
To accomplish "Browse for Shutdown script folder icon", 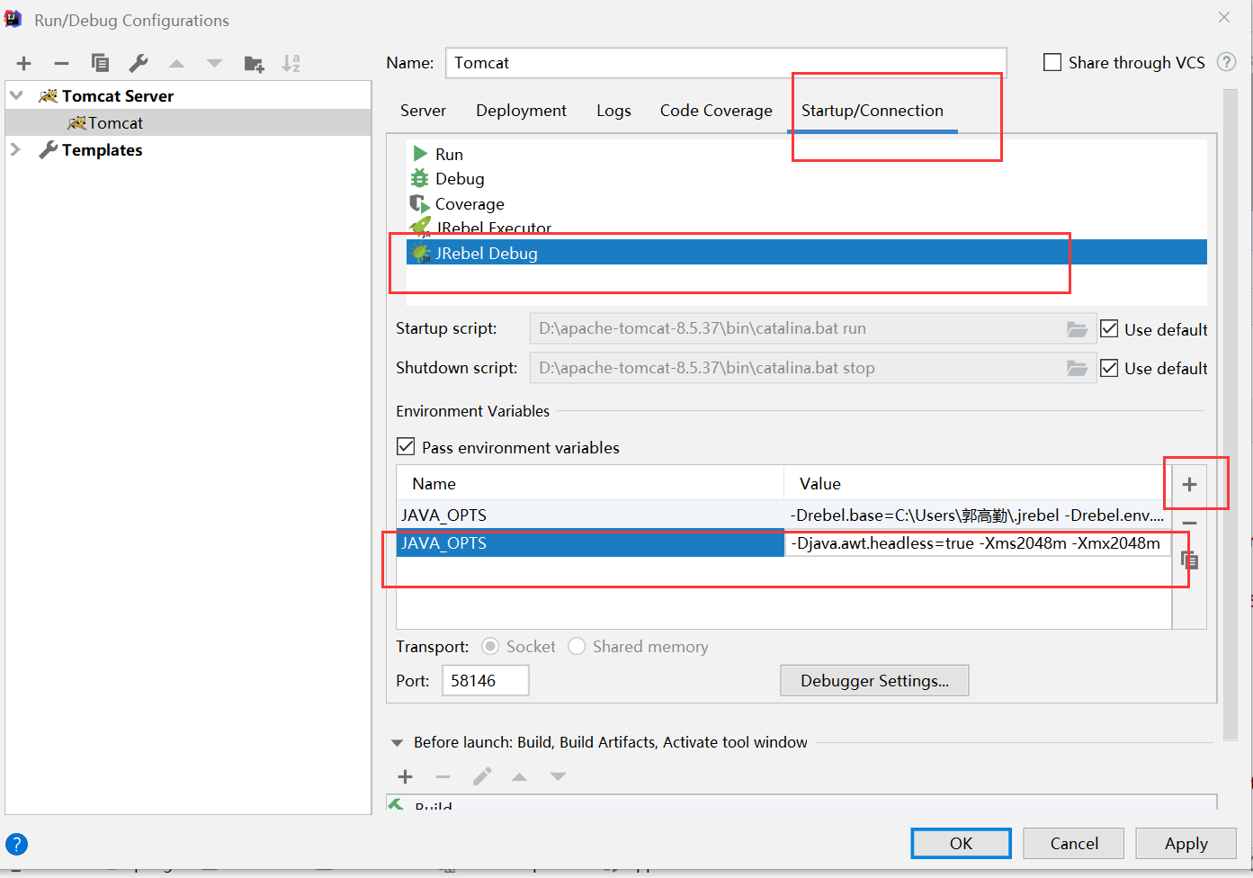I will (x=1077, y=368).
